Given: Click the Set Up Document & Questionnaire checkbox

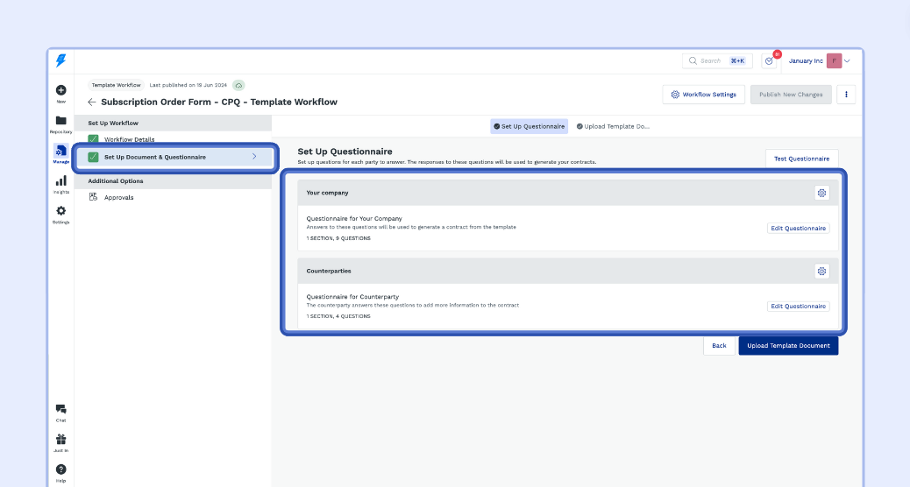Looking at the screenshot, I should coord(93,157).
